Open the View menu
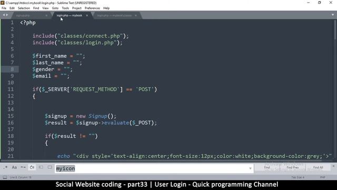337x190 pixels. click(x=45, y=8)
